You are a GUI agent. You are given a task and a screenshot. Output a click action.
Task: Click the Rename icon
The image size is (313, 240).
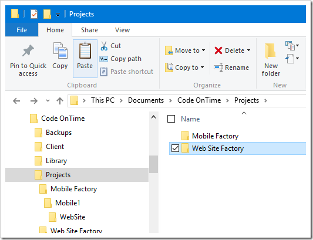click(x=218, y=67)
